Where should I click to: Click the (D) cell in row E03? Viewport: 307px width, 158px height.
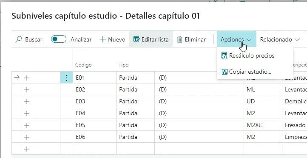(199, 101)
